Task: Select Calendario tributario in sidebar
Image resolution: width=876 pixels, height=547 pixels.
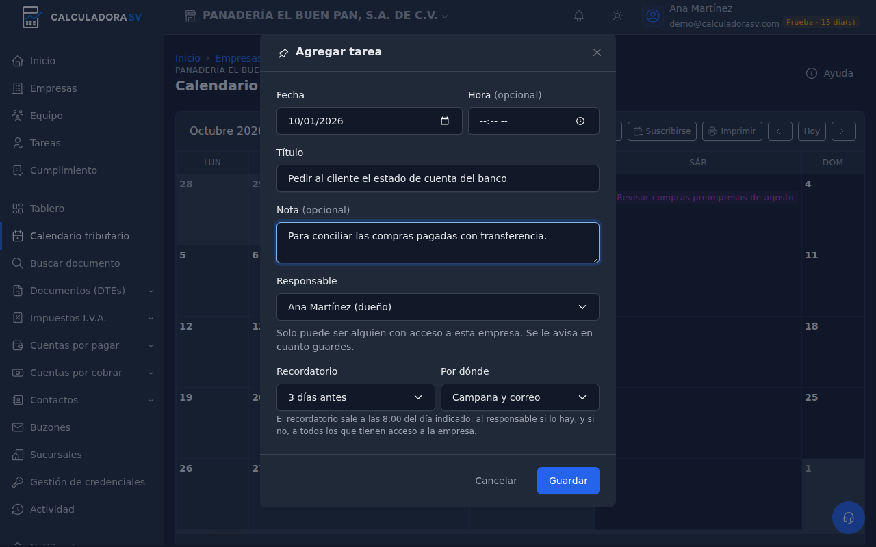Action: (82, 236)
